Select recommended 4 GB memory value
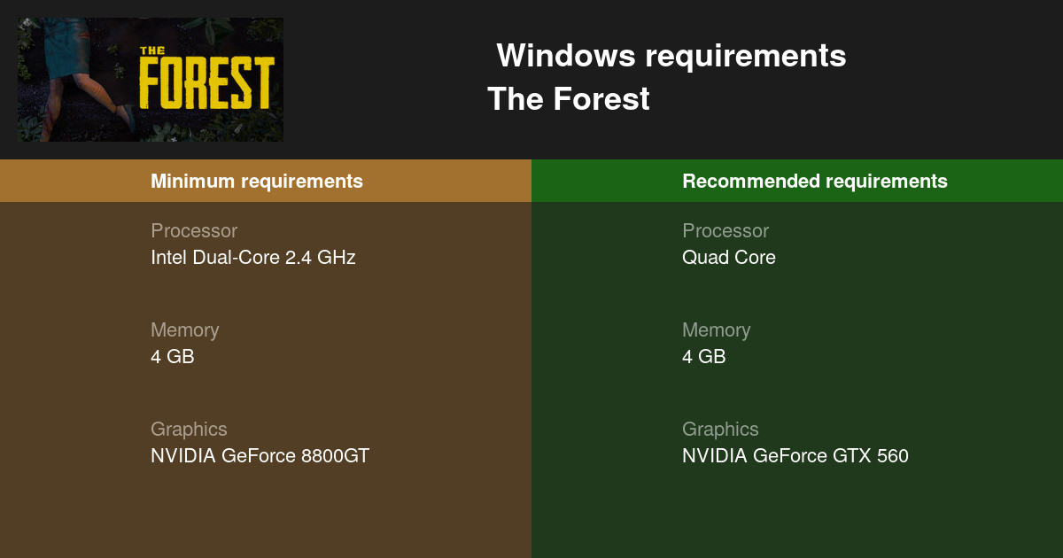This screenshot has width=1063, height=558. [704, 357]
